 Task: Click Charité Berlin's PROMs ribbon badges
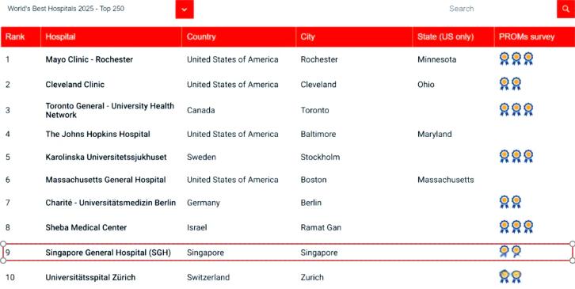511,202
